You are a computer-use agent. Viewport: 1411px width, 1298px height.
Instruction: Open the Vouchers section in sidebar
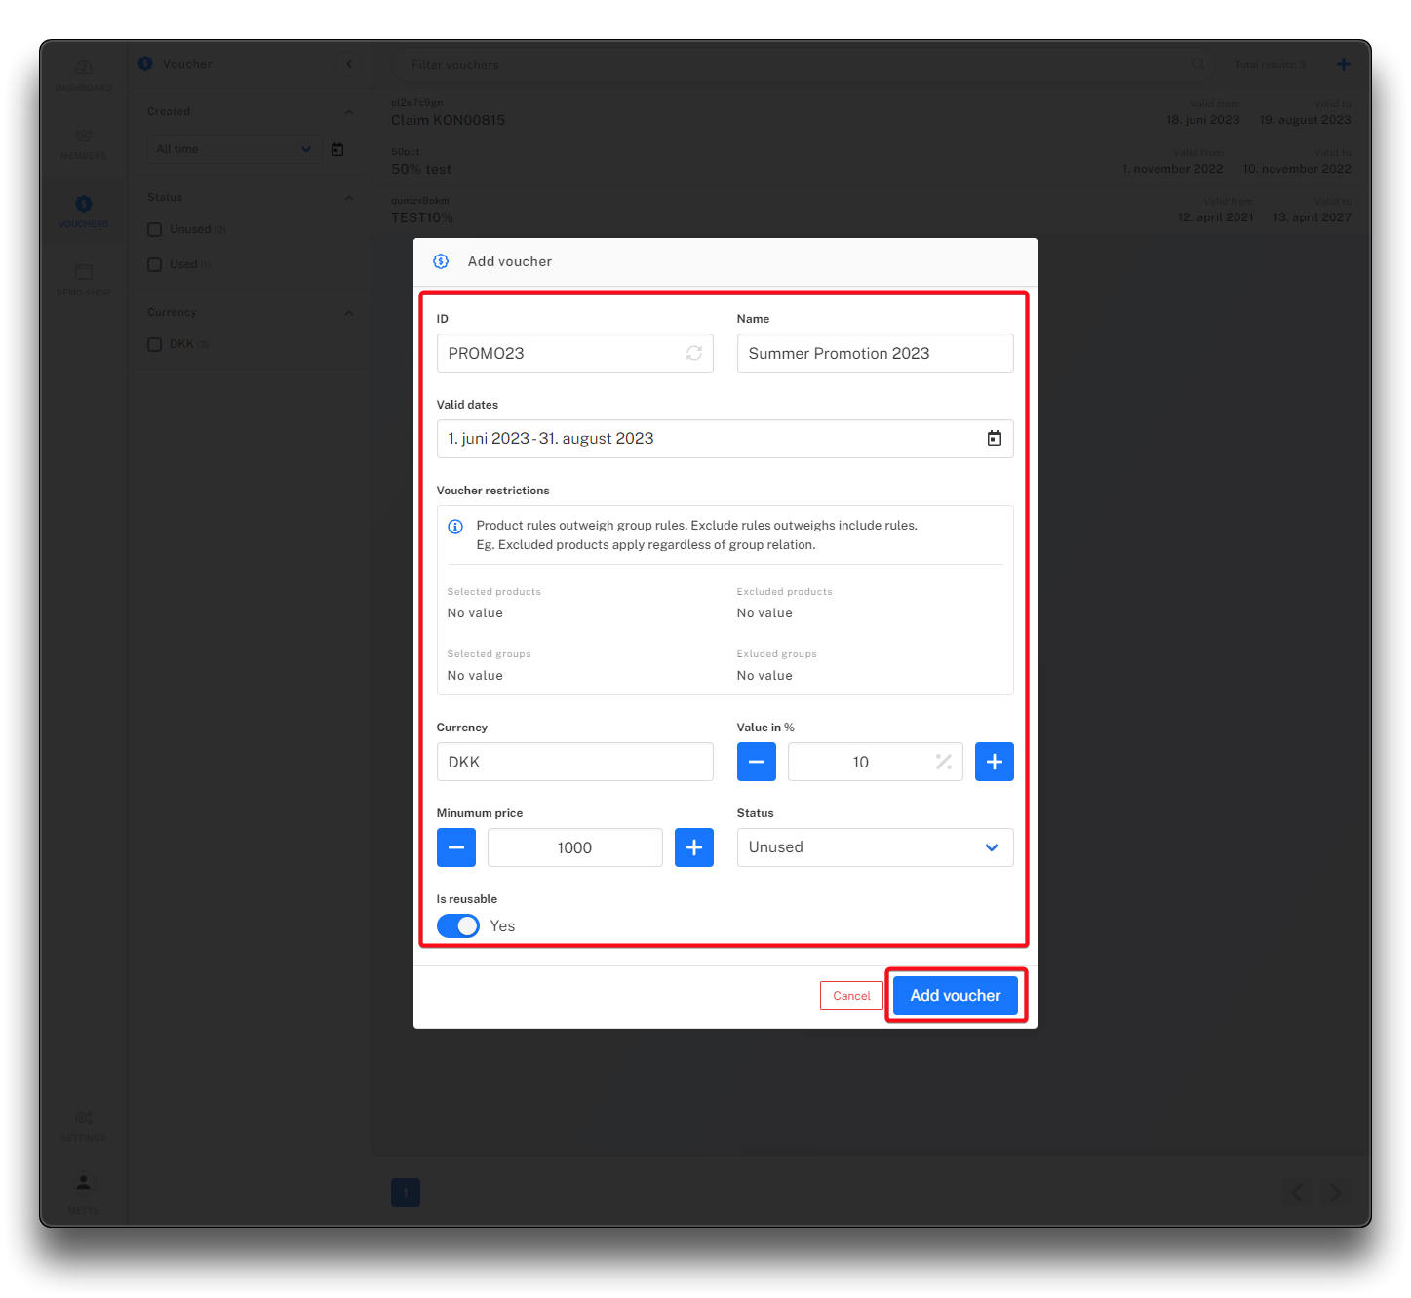pos(84,211)
